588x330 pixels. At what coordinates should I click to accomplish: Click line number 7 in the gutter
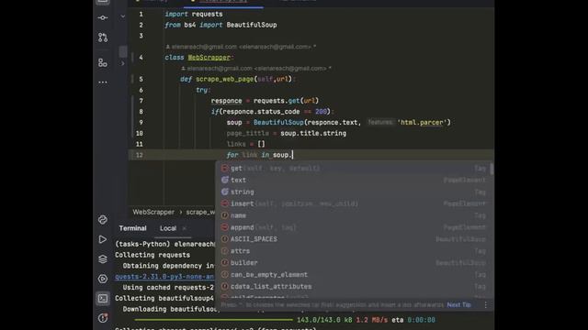click(141, 101)
